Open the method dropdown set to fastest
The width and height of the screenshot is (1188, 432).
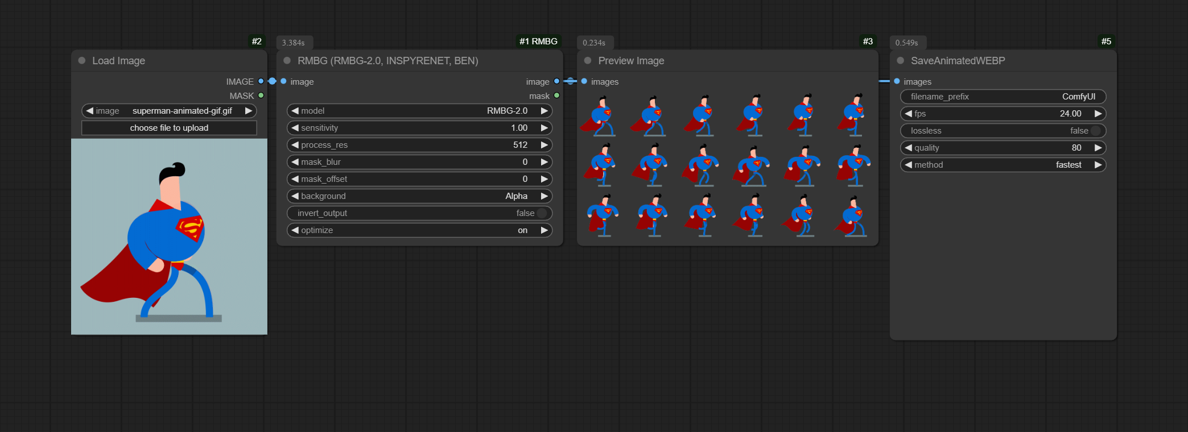pyautogui.click(x=1003, y=165)
